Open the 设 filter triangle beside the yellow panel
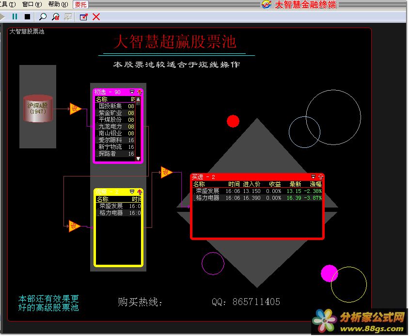 74,226
